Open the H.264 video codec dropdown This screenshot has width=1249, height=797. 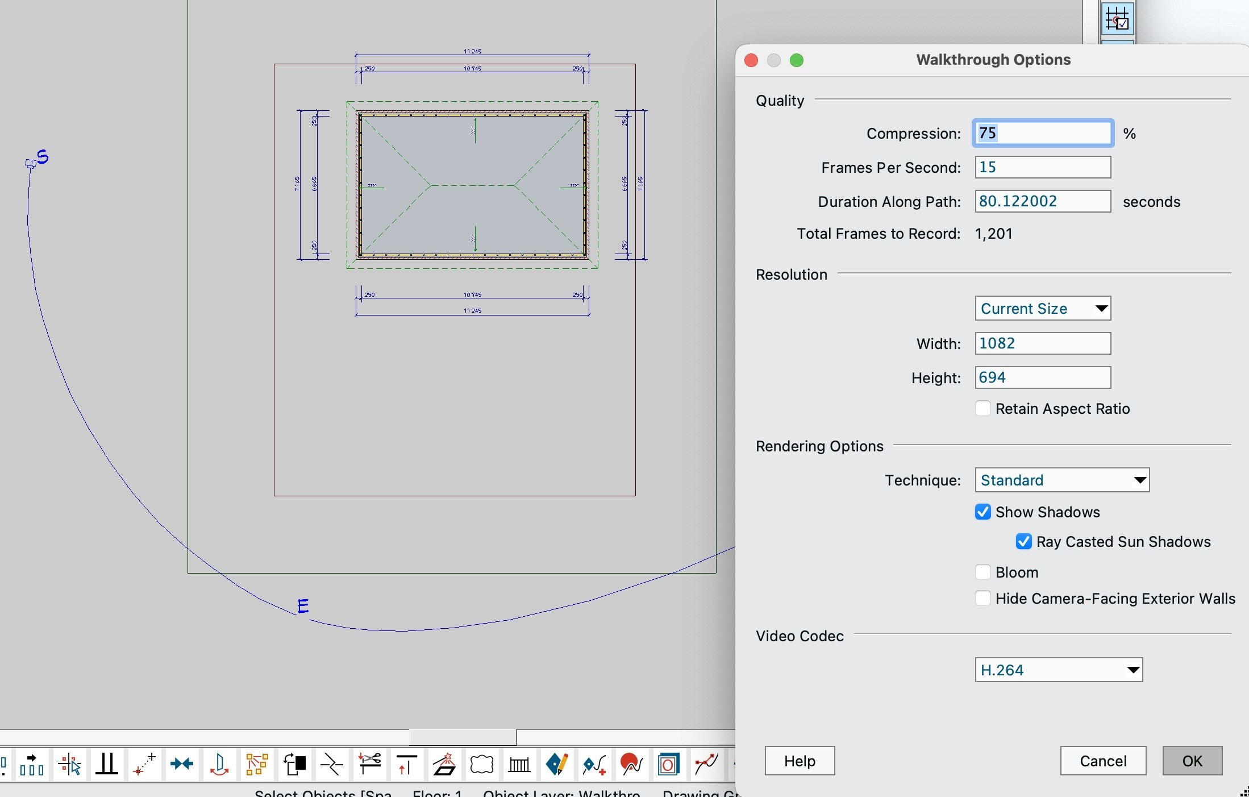point(1058,670)
